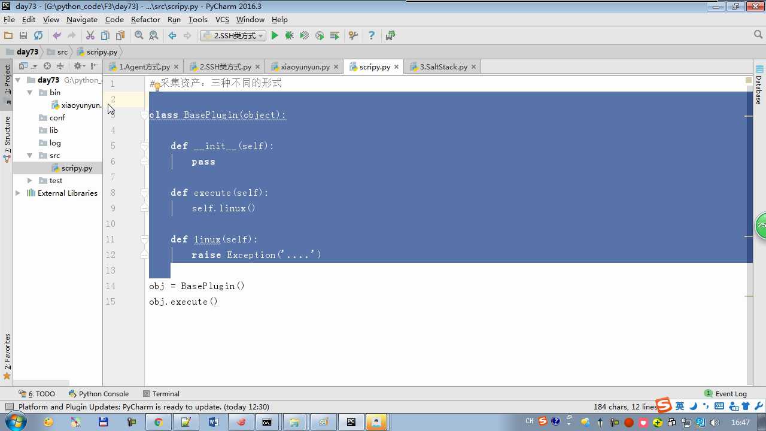This screenshot has width=766, height=431.
Task: Collapse the src folder in the tree
Action: 29,155
